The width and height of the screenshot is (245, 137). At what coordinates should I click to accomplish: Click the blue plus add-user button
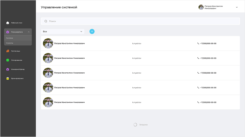click(x=92, y=31)
